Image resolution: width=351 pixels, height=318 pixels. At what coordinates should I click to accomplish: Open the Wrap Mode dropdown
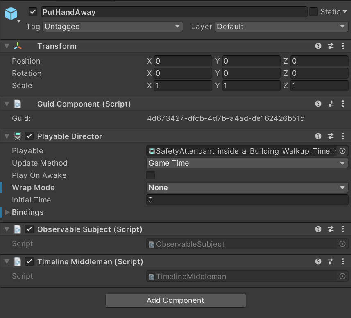(247, 188)
